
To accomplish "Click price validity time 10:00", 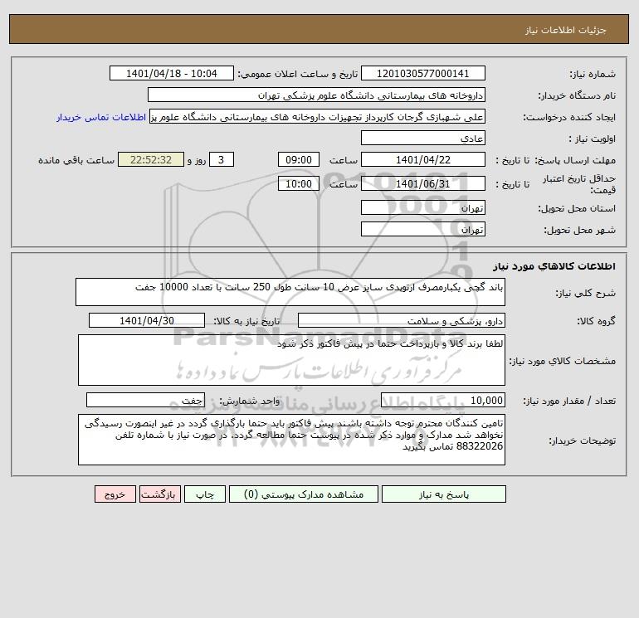I will tap(299, 183).
